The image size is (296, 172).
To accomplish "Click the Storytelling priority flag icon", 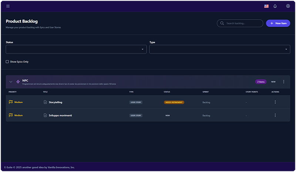I will click(x=11, y=102).
